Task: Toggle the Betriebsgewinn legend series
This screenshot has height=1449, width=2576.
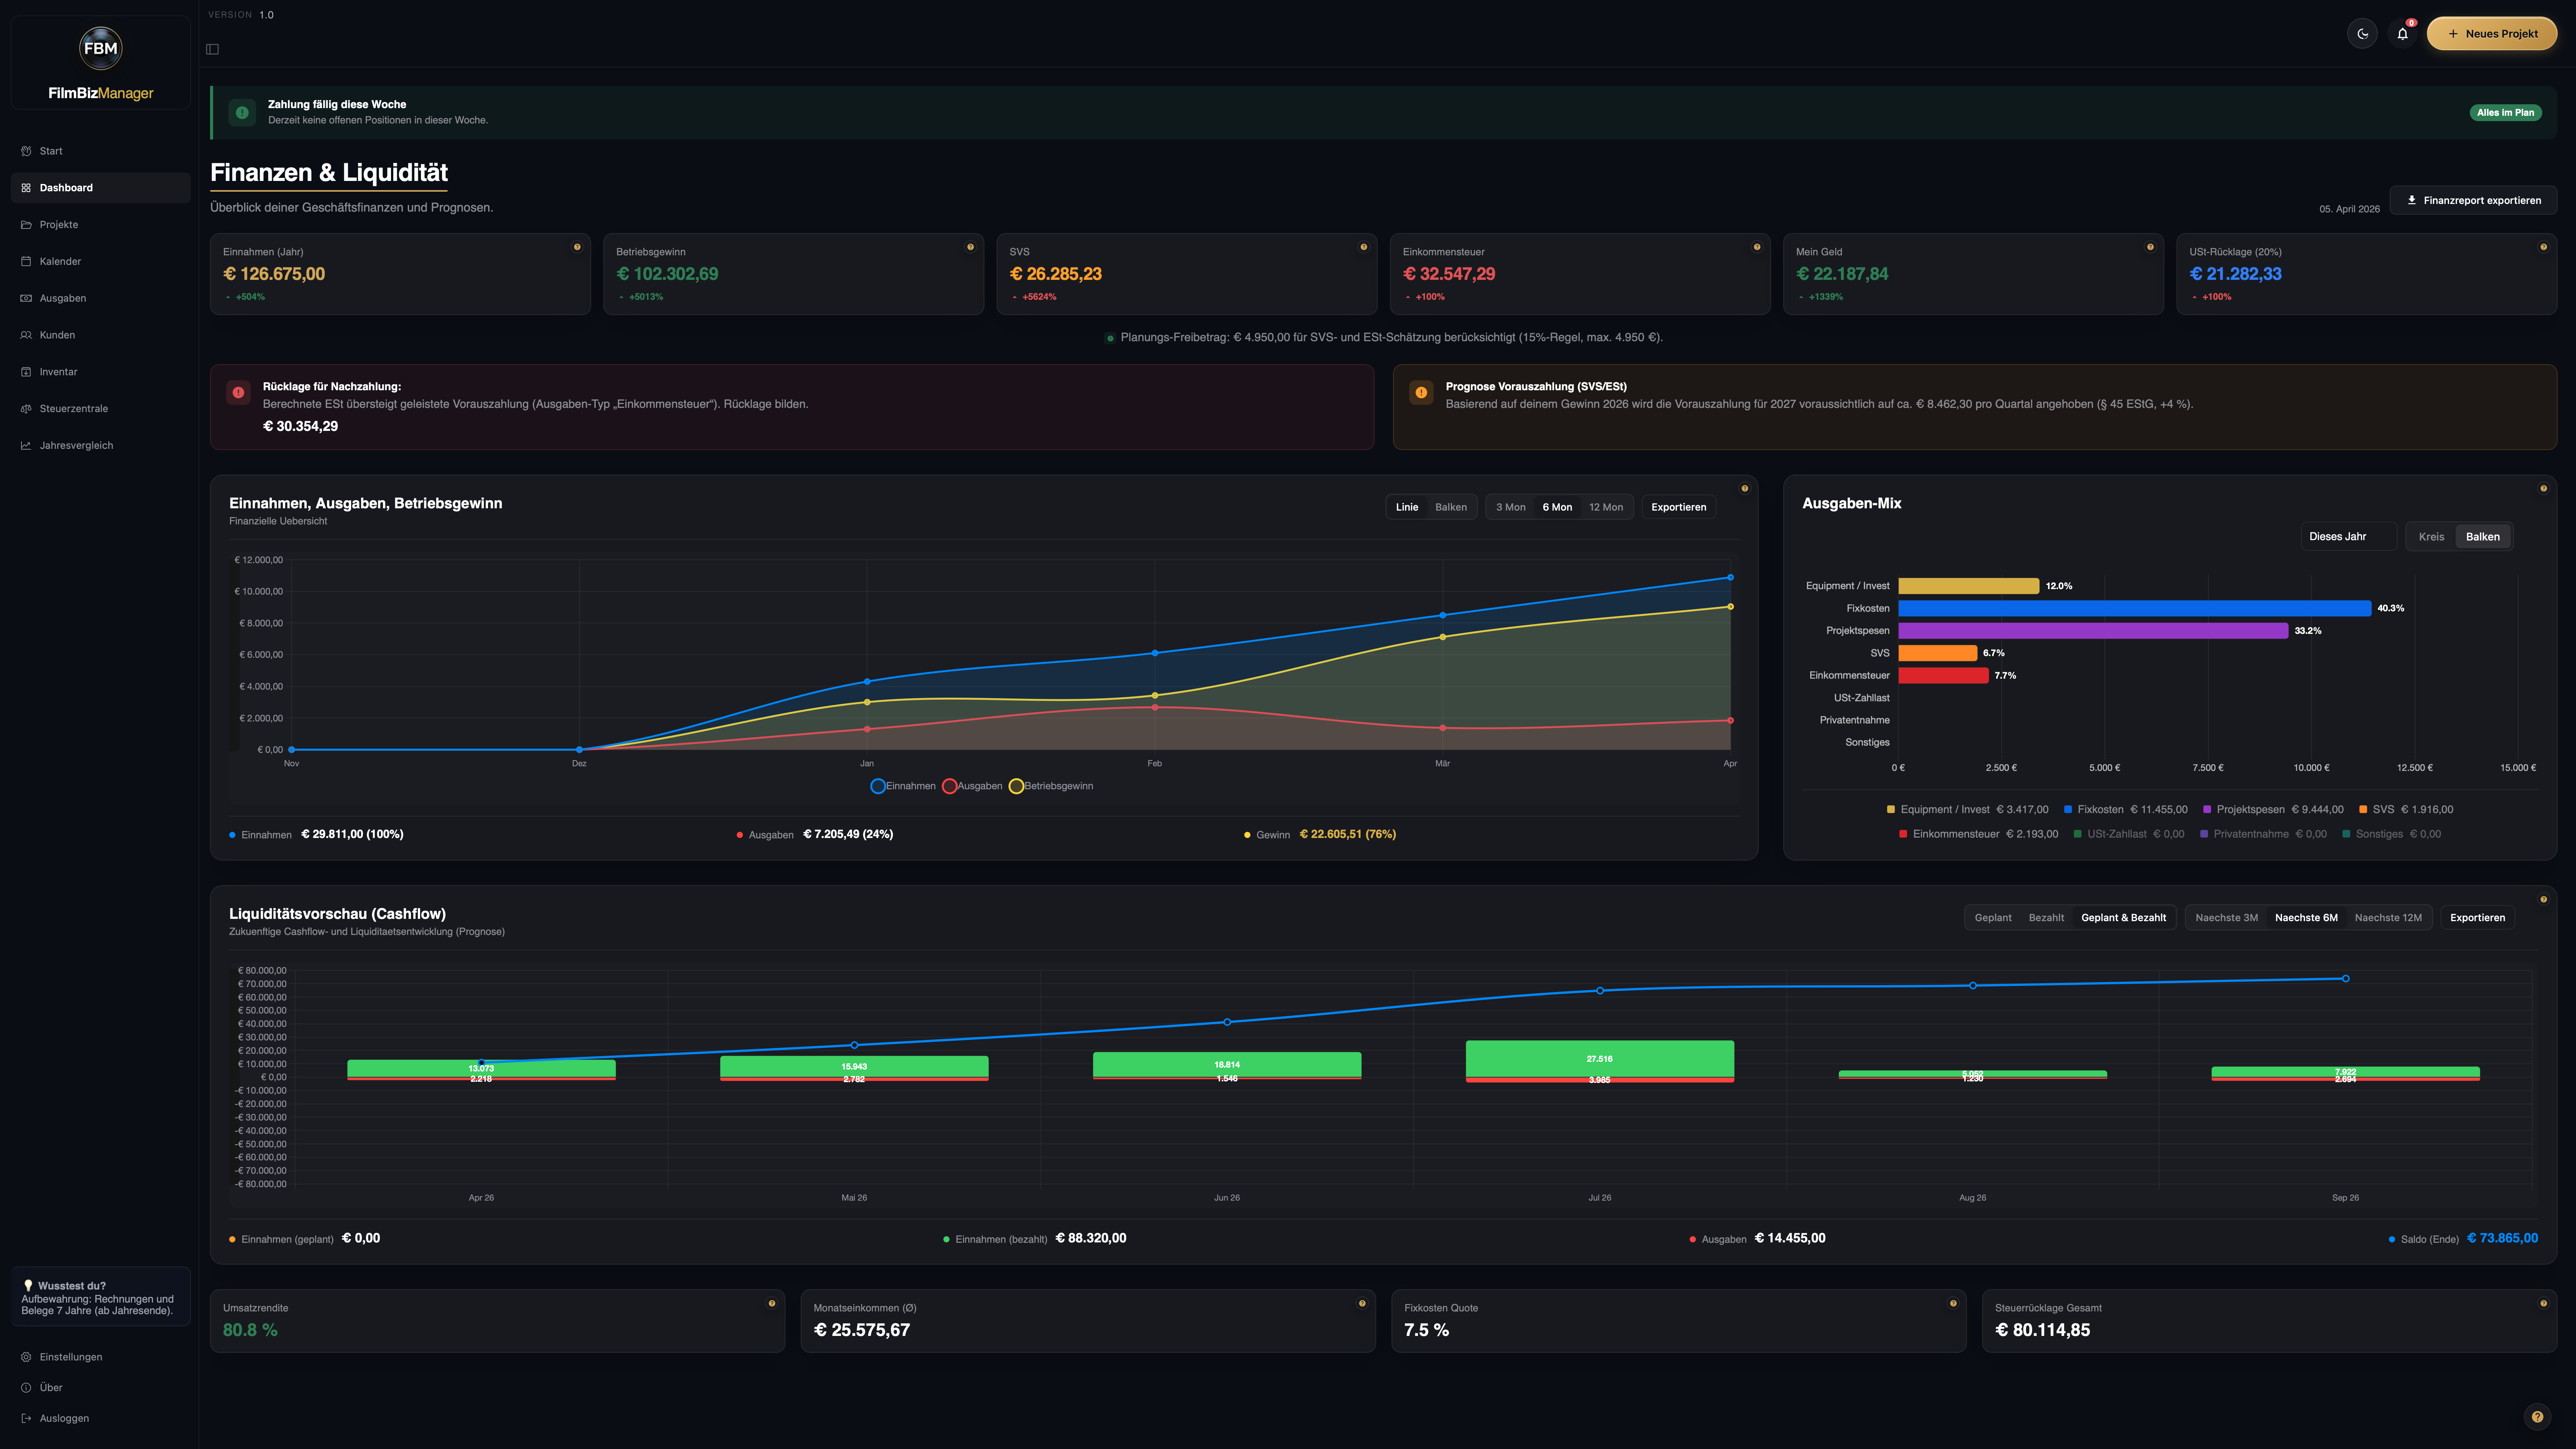Action: (x=1051, y=786)
